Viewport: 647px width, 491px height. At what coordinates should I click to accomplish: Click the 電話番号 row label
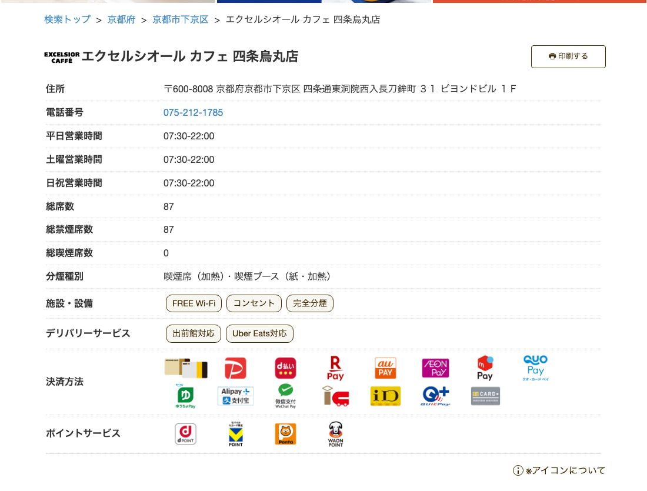point(64,112)
